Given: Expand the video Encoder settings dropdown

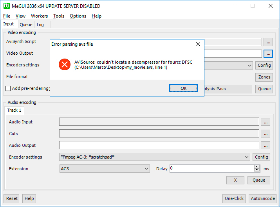Looking at the screenshot, I should point(249,65).
